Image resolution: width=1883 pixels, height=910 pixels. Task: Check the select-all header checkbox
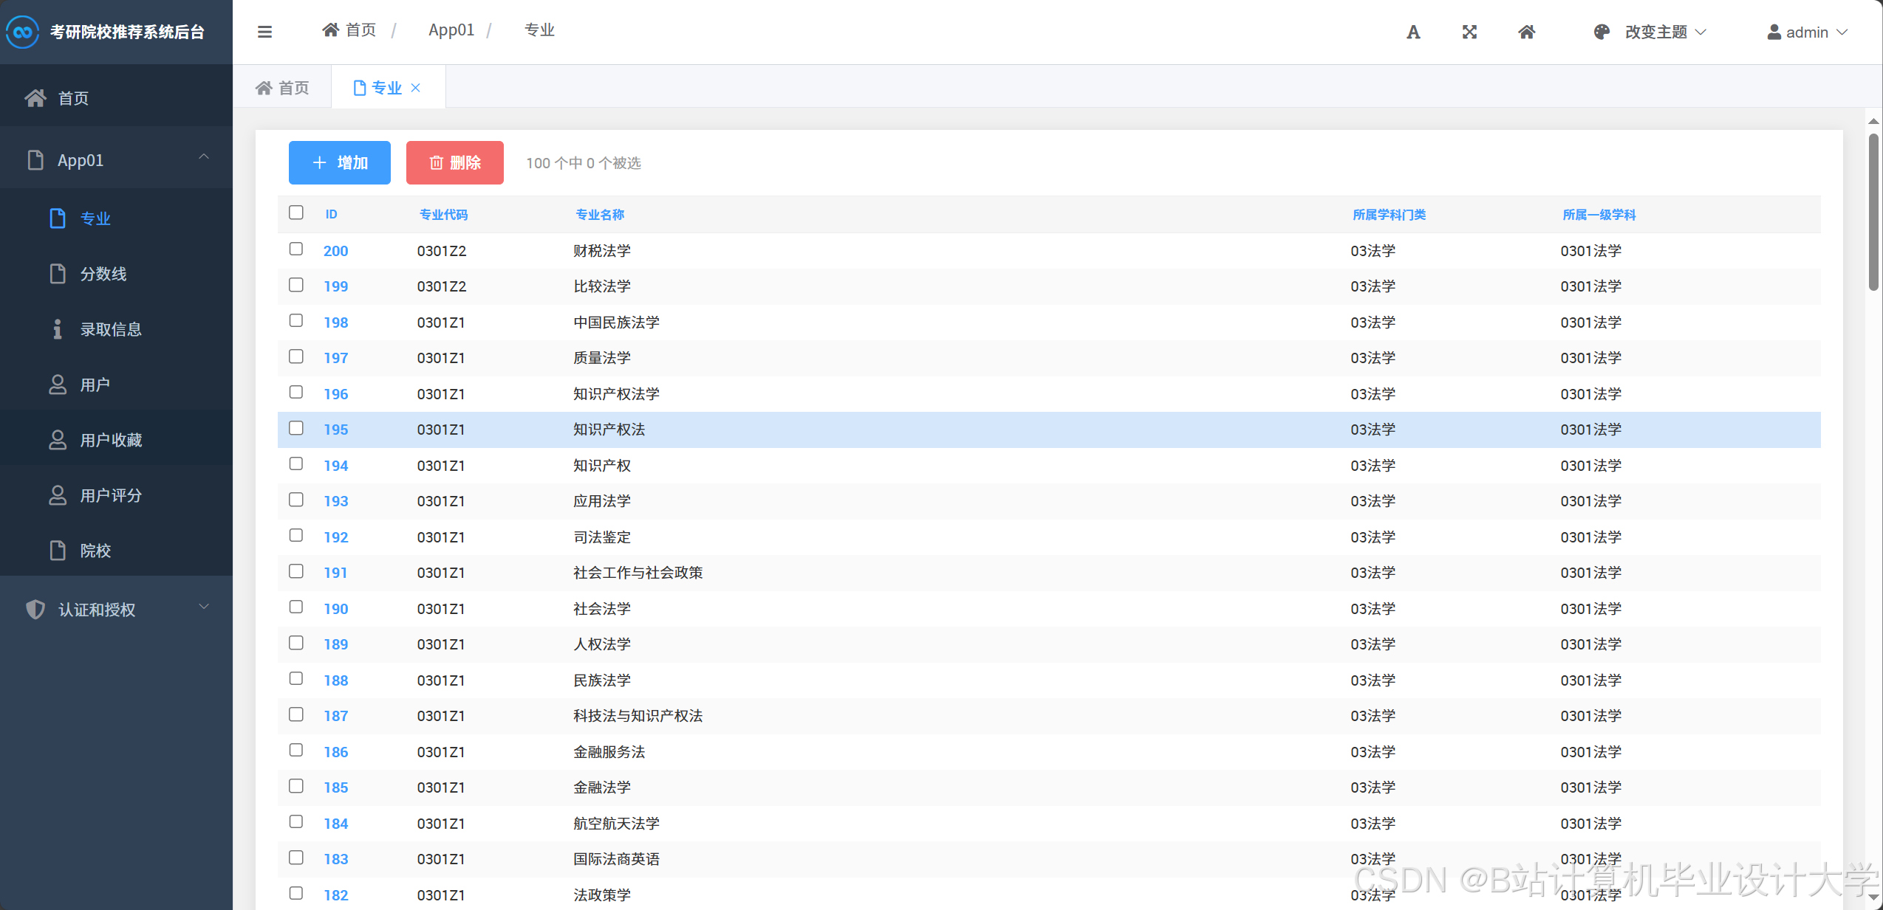pos(296,213)
